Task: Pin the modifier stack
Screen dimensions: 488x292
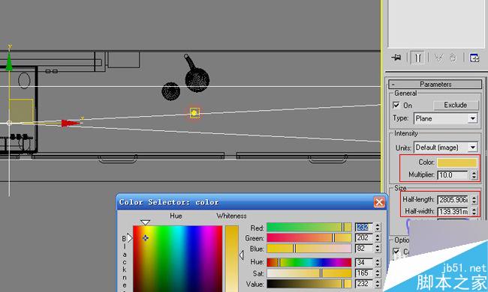Action: [396, 58]
